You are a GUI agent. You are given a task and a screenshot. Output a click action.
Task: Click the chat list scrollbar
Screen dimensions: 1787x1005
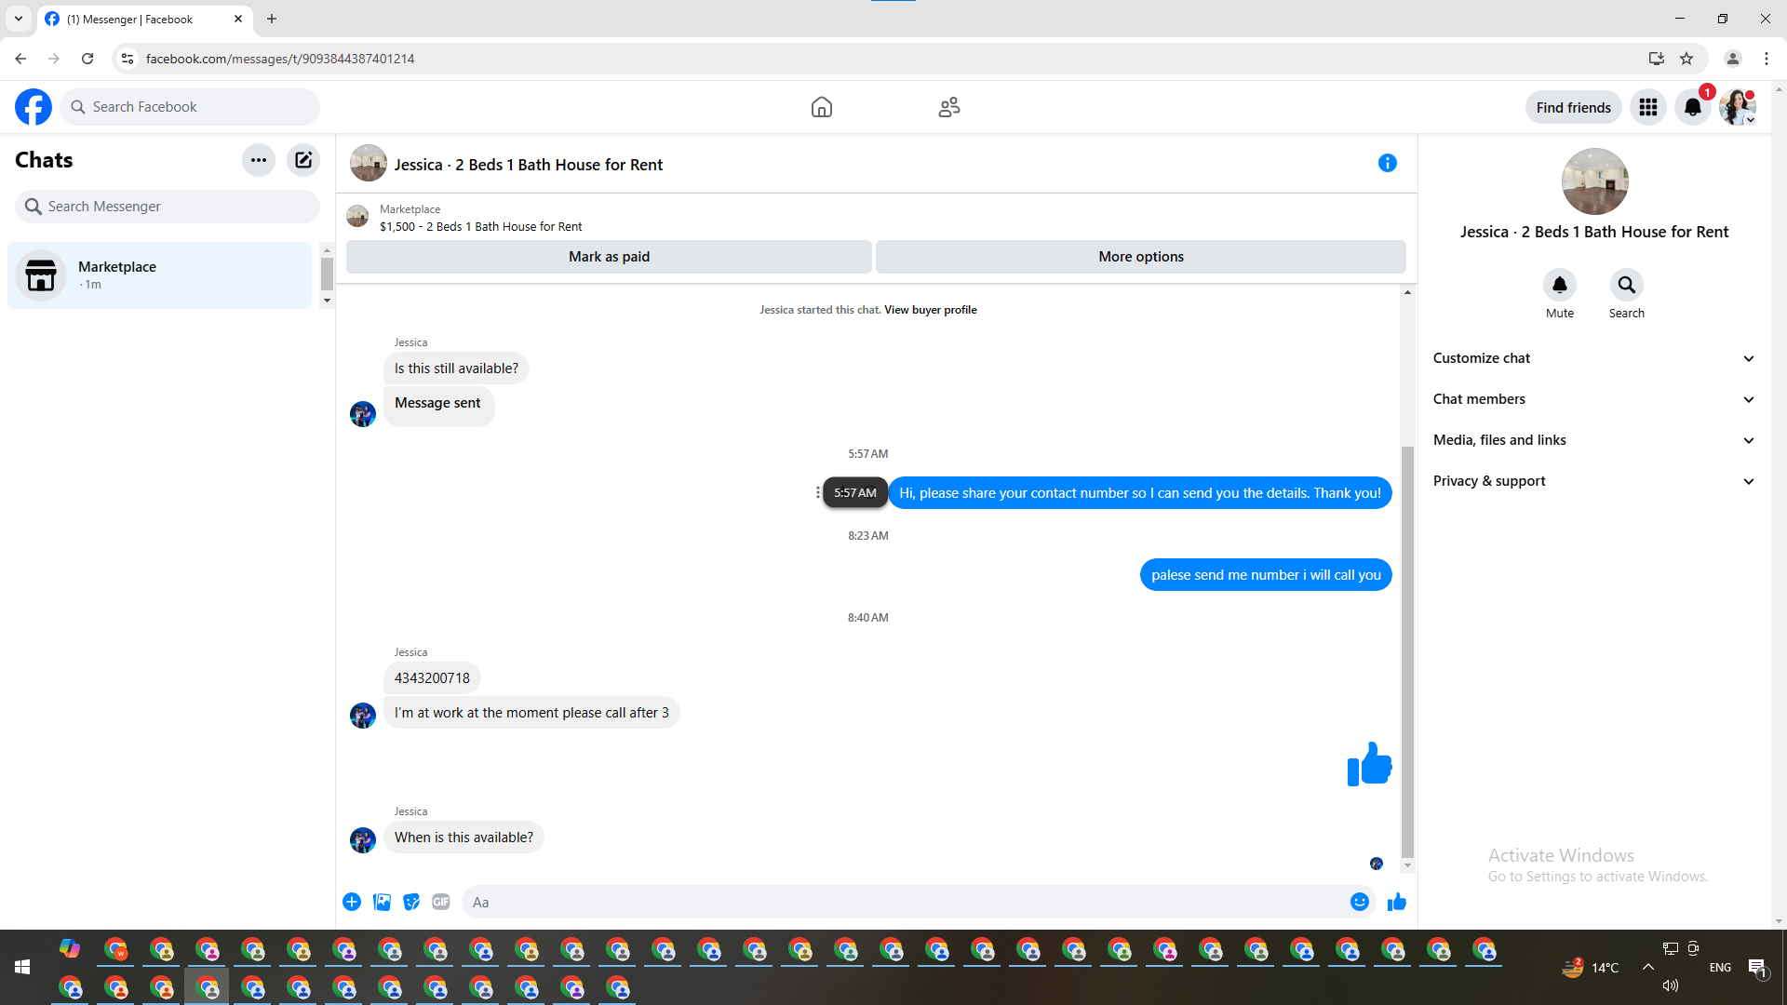327,274
